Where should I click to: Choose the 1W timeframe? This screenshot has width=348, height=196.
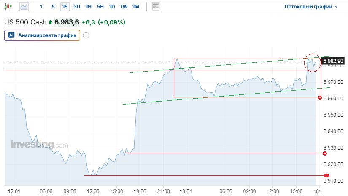click(x=124, y=7)
